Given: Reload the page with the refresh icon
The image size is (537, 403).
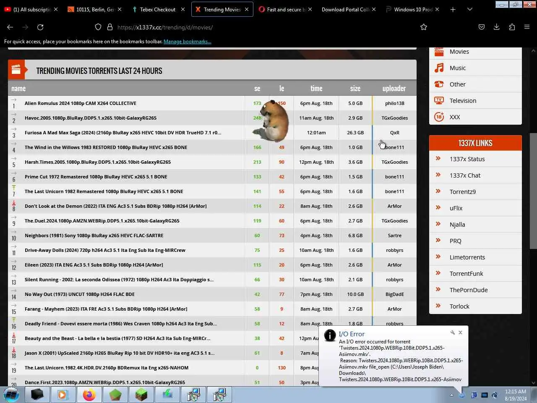Looking at the screenshot, I should click(40, 27).
